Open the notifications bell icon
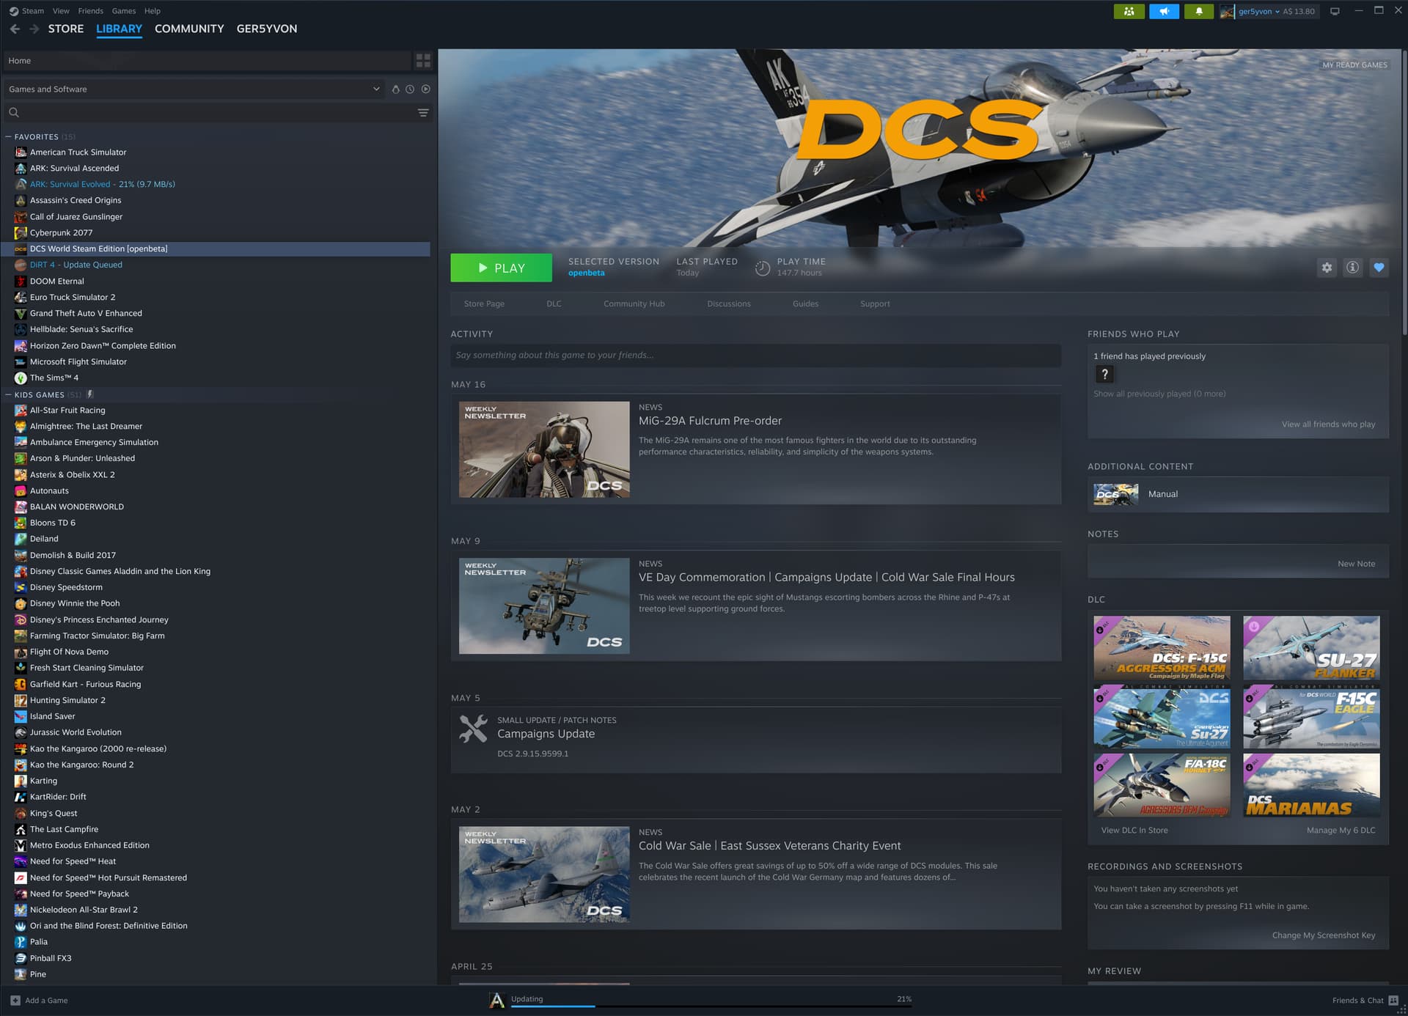The width and height of the screenshot is (1408, 1016). pos(1199,11)
